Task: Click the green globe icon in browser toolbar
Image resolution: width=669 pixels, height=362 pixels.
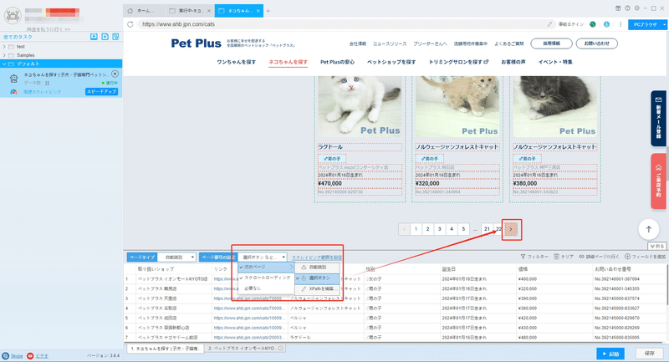Action: [593, 24]
